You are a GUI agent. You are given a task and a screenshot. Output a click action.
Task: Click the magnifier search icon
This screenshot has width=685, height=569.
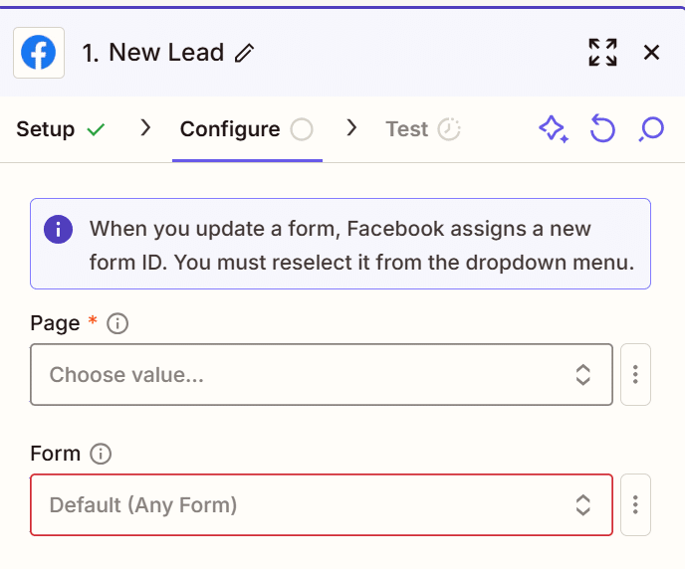click(651, 129)
